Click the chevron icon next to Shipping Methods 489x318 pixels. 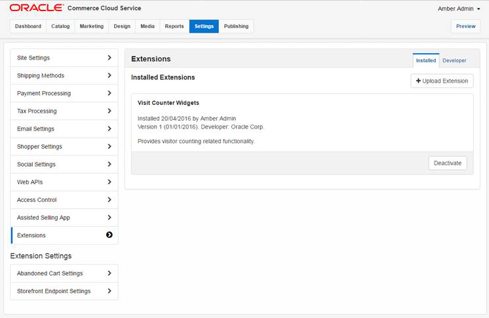[x=109, y=75]
